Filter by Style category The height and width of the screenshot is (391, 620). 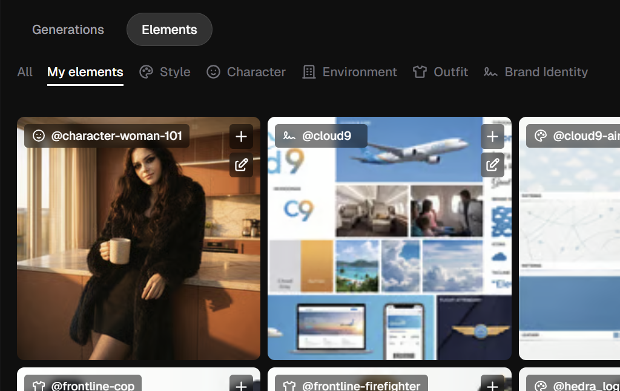click(x=165, y=72)
